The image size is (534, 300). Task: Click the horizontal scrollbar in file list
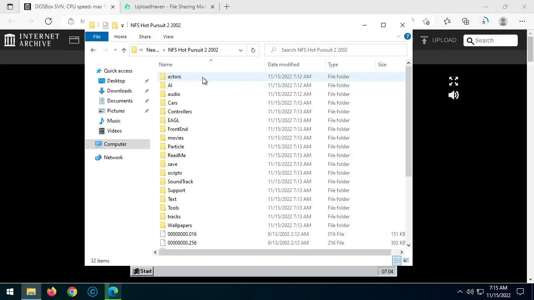[275, 252]
